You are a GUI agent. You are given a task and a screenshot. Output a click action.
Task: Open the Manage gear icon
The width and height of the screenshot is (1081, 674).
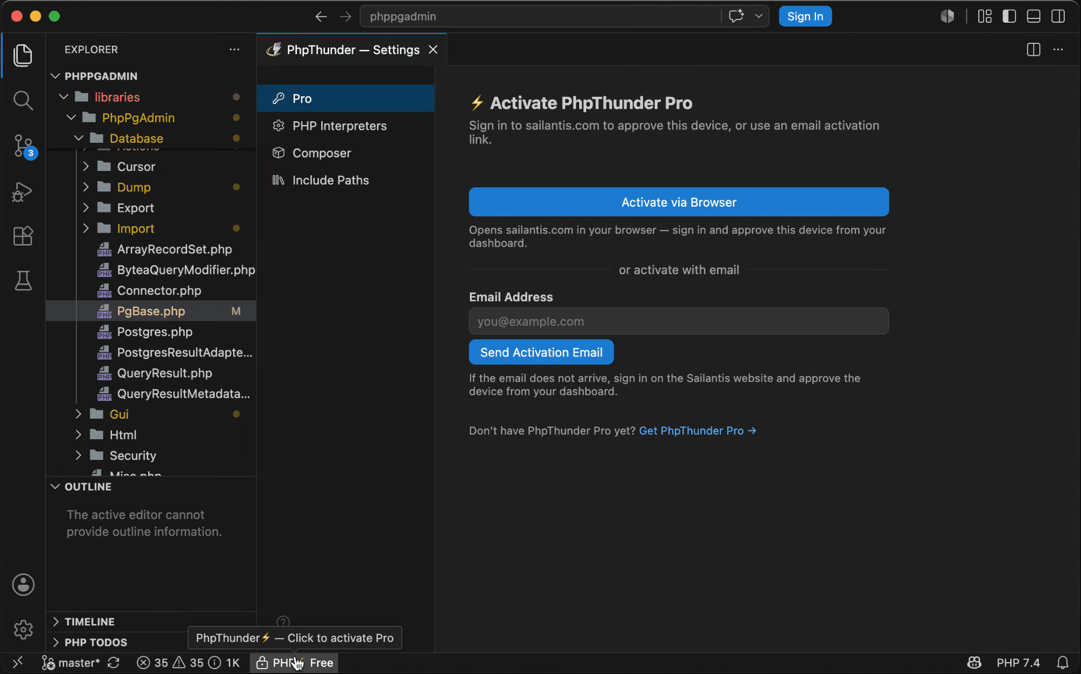23,630
